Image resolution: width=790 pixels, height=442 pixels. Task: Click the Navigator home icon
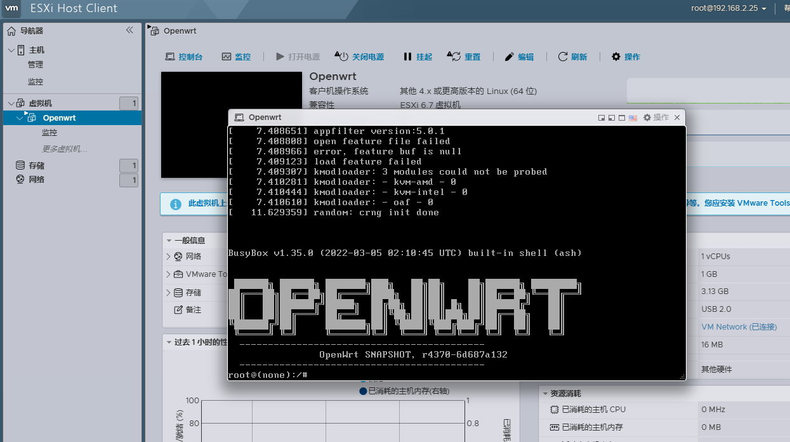[11, 30]
